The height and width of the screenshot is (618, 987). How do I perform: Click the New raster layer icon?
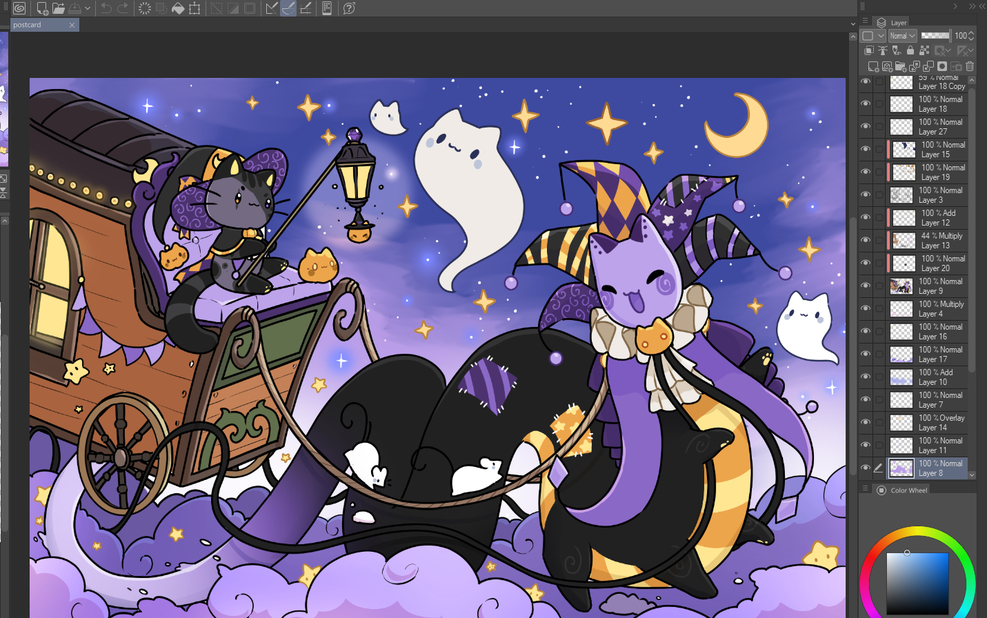873,66
